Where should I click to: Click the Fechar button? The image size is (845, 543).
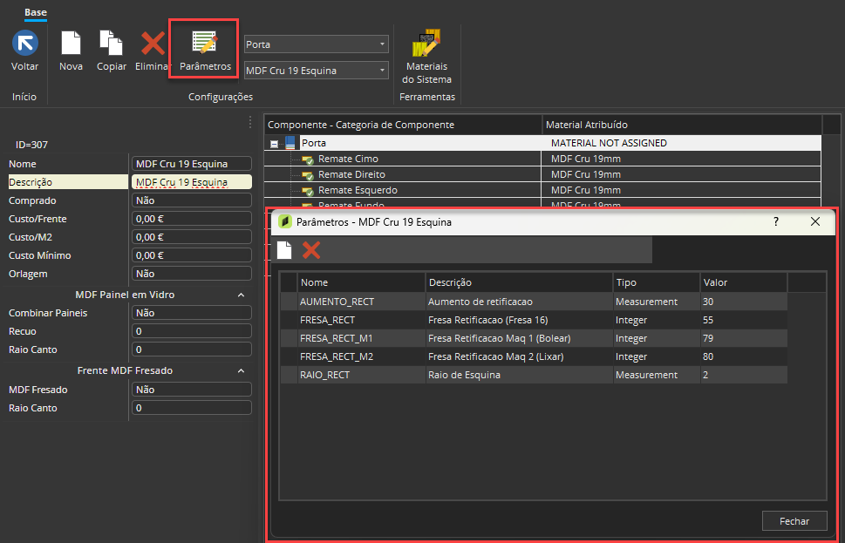point(794,521)
